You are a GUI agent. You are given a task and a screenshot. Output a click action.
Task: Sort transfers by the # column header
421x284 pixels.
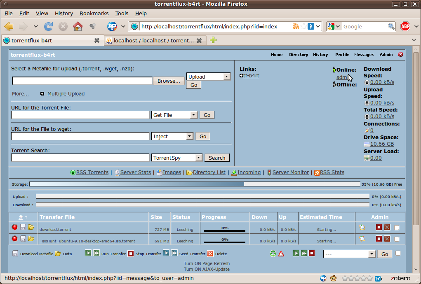click(x=21, y=217)
